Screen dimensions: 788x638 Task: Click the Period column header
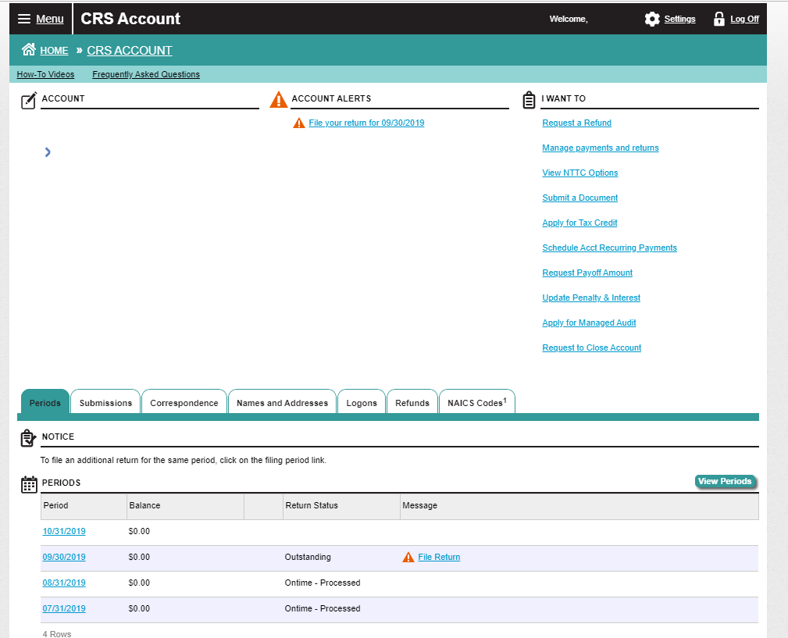84,506
